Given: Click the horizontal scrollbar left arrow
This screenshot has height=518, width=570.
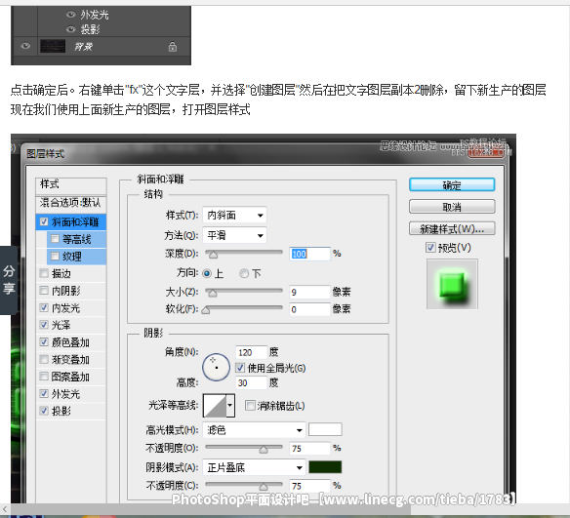Looking at the screenshot, I should coord(5,508).
